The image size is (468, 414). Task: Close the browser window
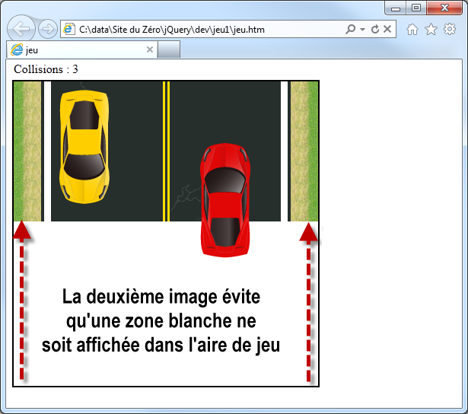pyautogui.click(x=444, y=8)
